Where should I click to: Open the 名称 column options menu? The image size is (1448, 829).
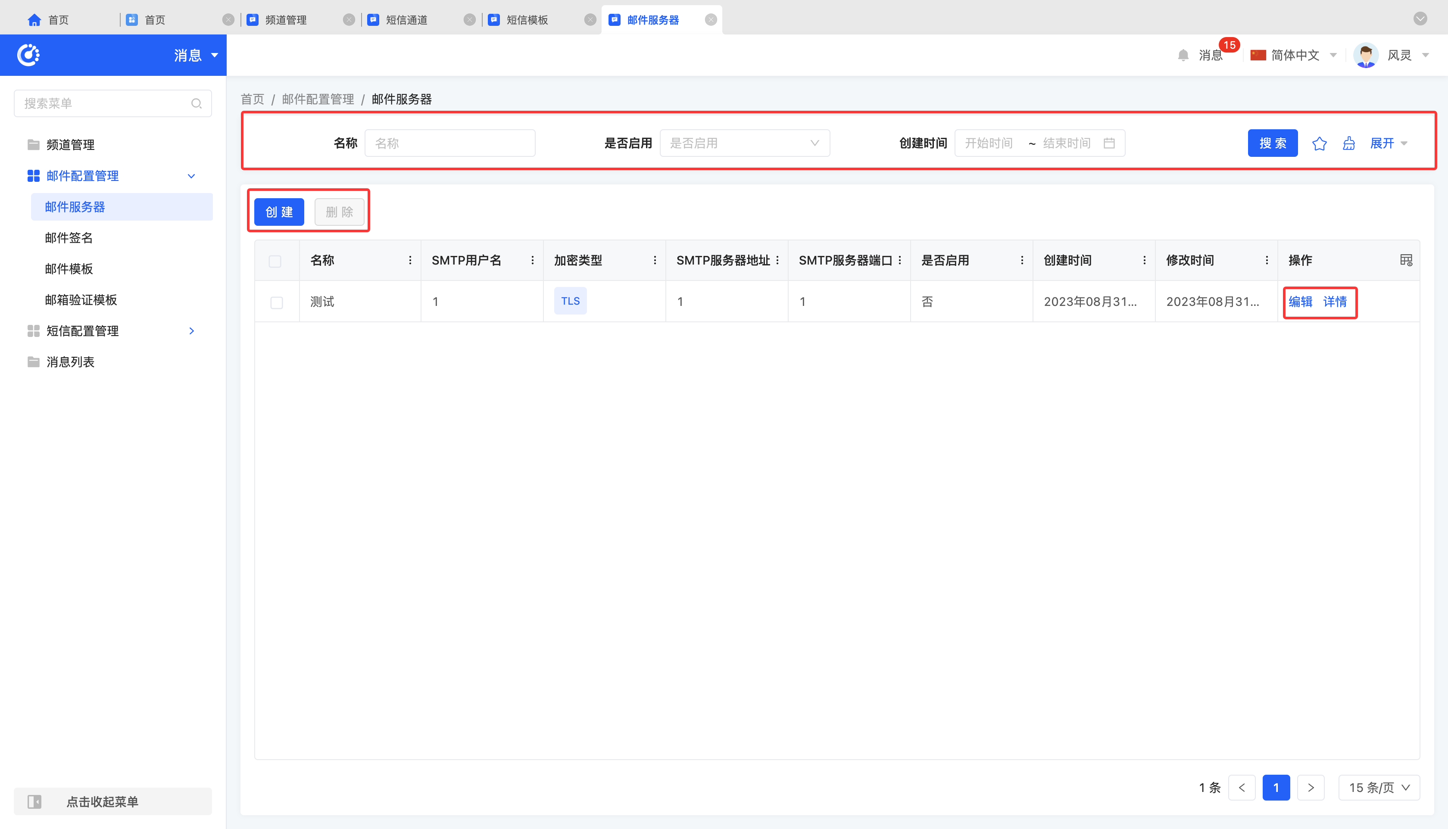tap(410, 260)
